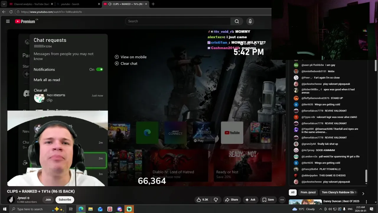Subscribe to the Jynxzi channel
Screen dimensions: 378x213
[x=65, y=200]
